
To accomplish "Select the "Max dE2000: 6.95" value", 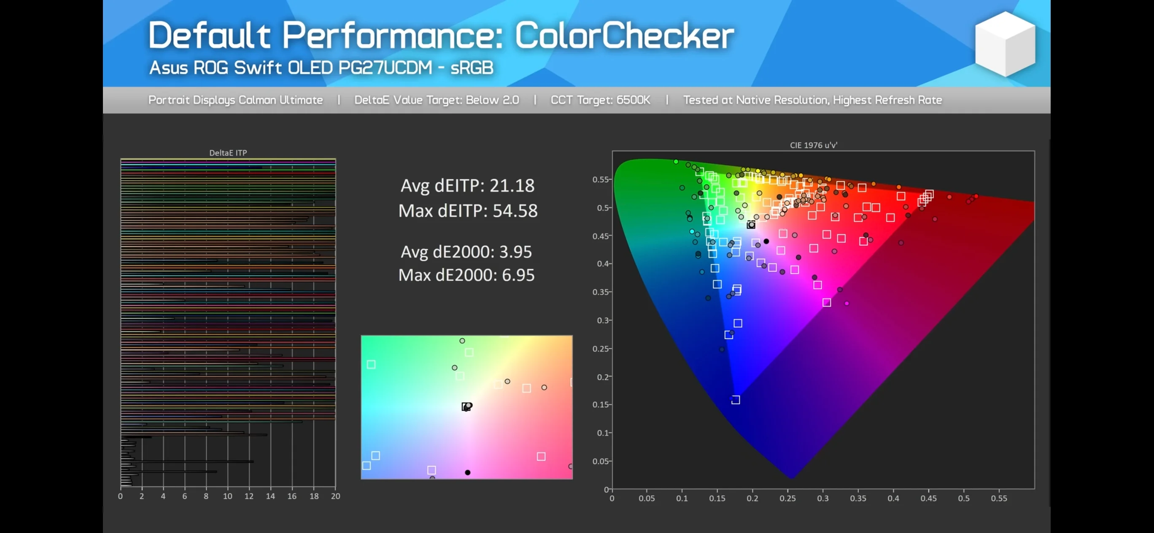I will pos(466,275).
